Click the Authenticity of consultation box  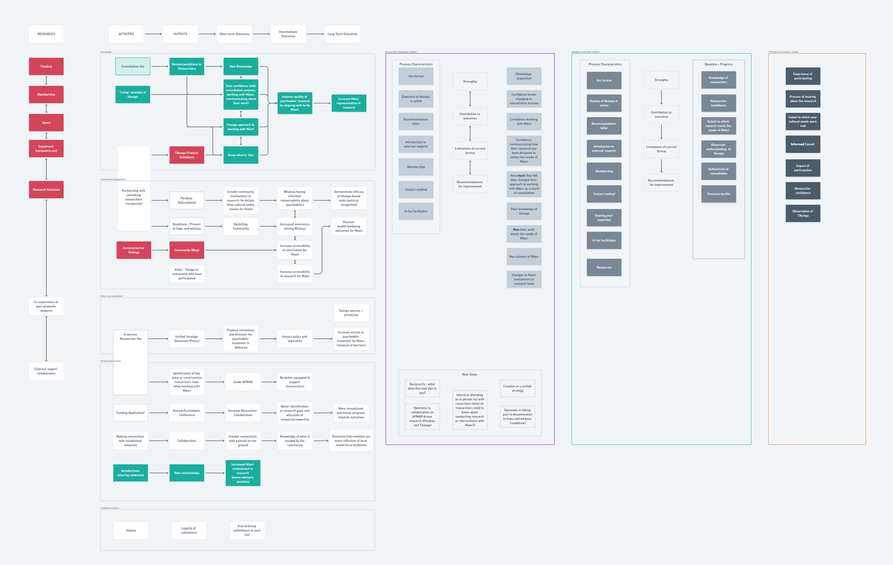(x=719, y=171)
